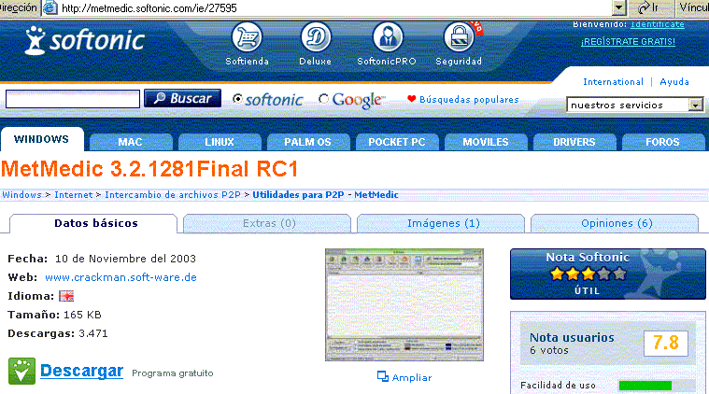Open the Extras (0) tab
709x394 pixels.
[x=269, y=223]
